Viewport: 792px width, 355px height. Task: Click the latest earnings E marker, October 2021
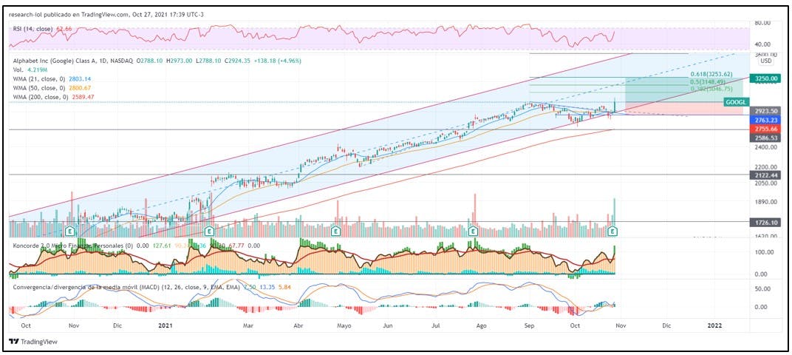click(612, 231)
